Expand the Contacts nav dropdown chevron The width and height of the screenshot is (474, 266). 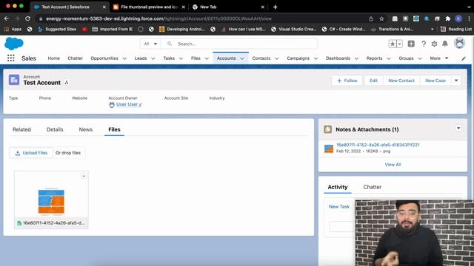[x=276, y=58]
